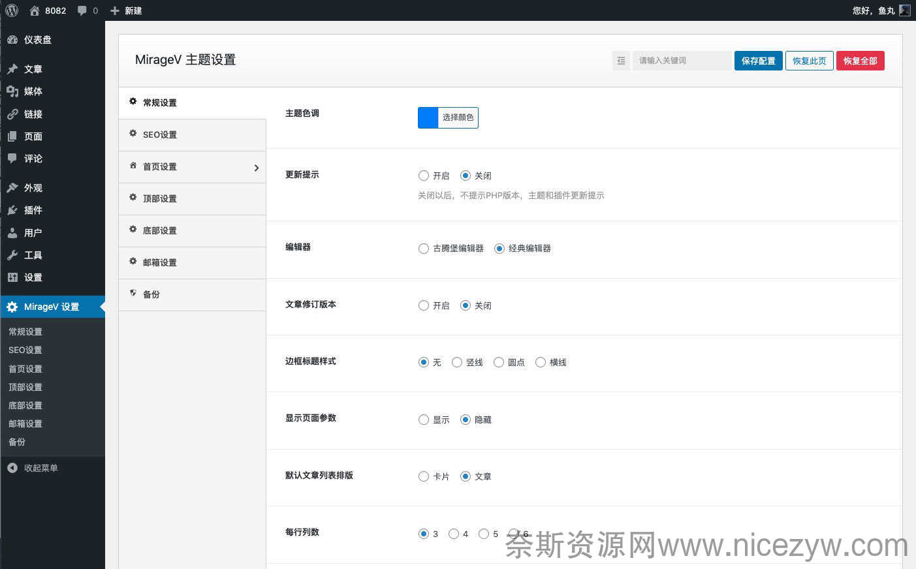Open 常规设置 in the sidebar submenu
This screenshot has width=916, height=569.
25,331
